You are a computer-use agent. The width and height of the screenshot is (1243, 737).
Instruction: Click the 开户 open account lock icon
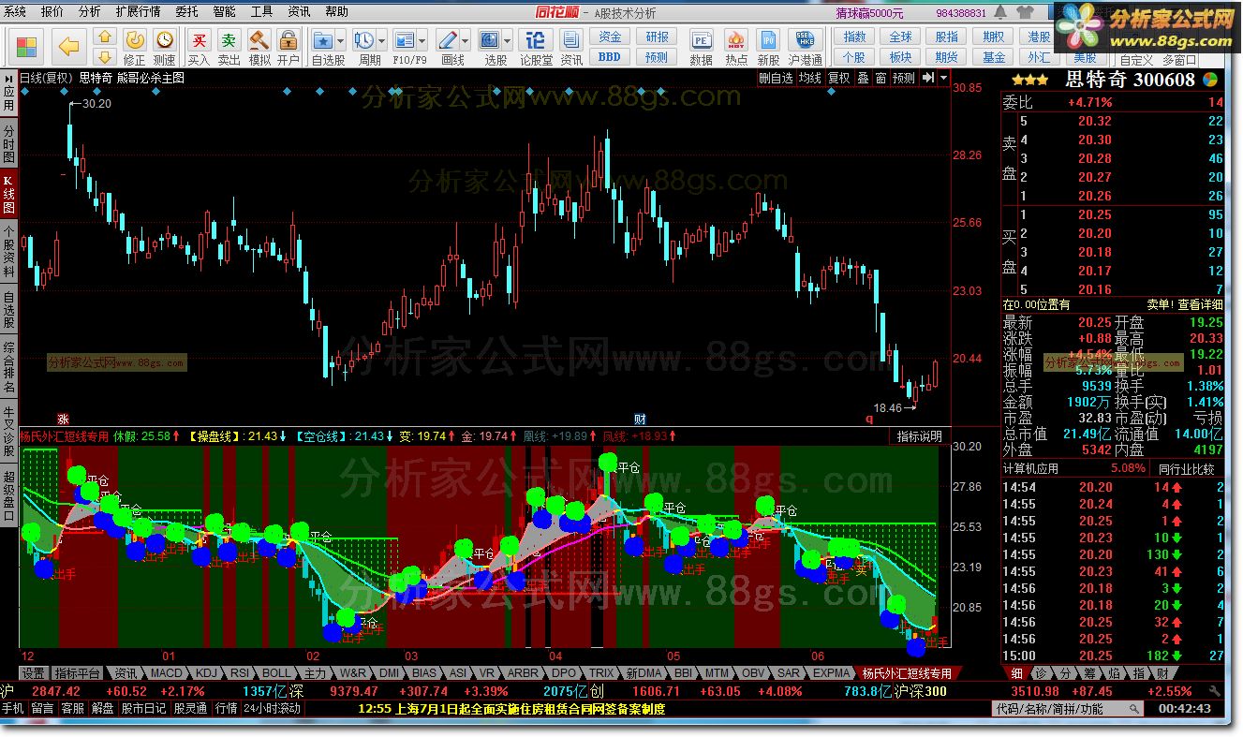click(289, 40)
